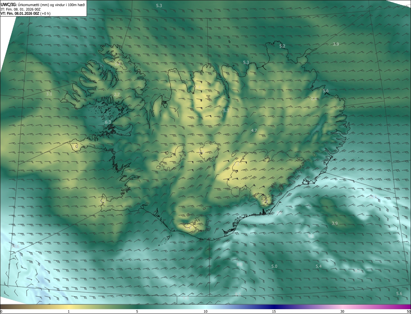Click the 50 tick label on color scale
Viewport: 411px width, 314px height.
tap(408, 311)
